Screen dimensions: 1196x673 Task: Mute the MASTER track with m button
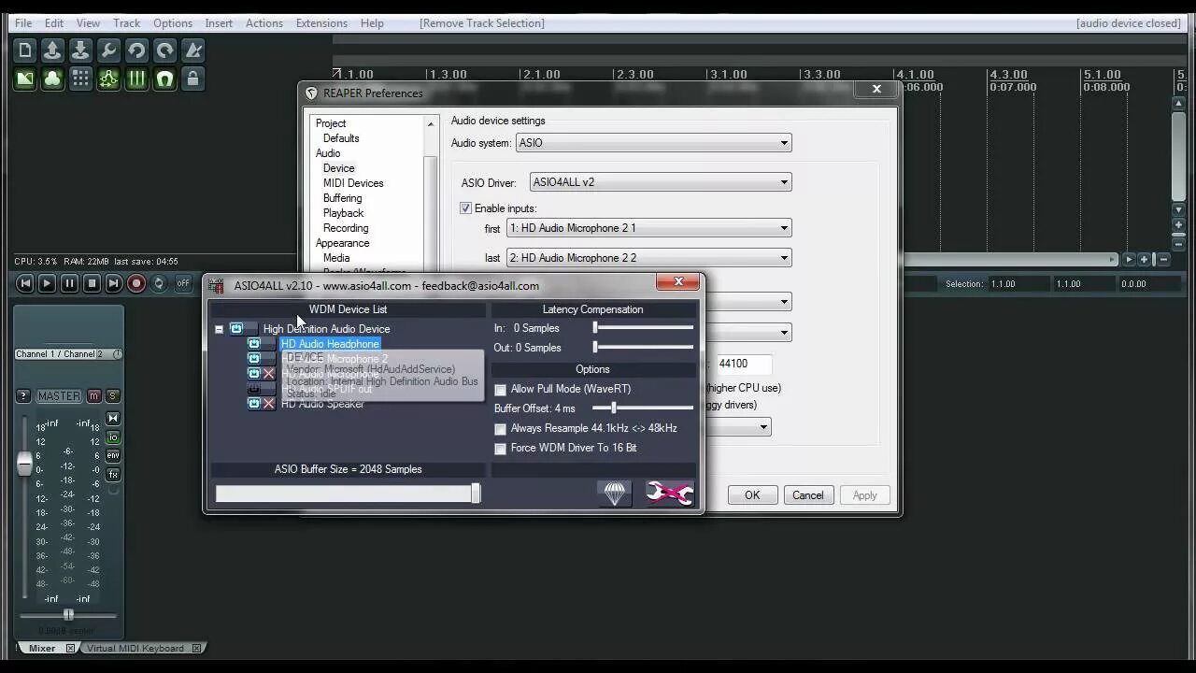93,396
